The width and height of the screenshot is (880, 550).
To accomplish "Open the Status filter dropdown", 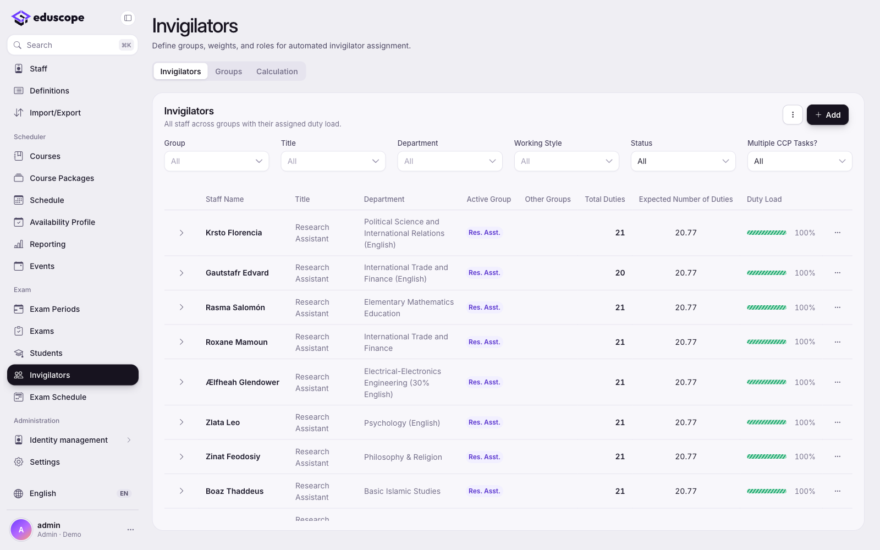I will pyautogui.click(x=683, y=161).
